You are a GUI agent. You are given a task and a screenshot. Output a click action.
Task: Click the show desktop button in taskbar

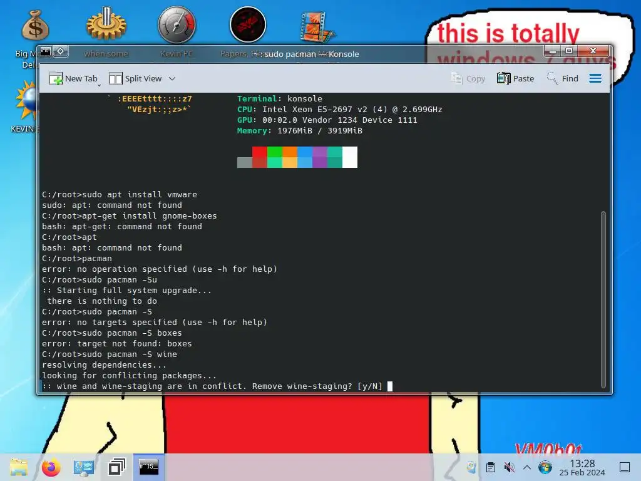pyautogui.click(x=625, y=467)
